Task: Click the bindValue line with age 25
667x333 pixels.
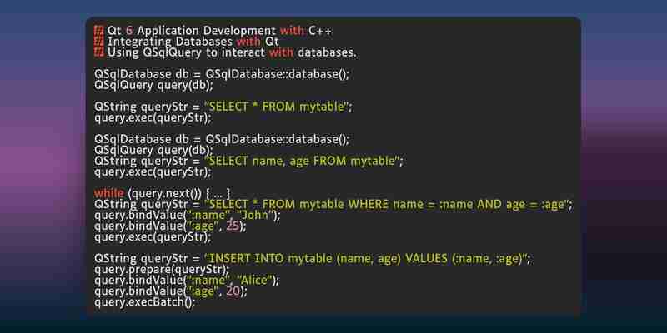Action: tap(170, 226)
